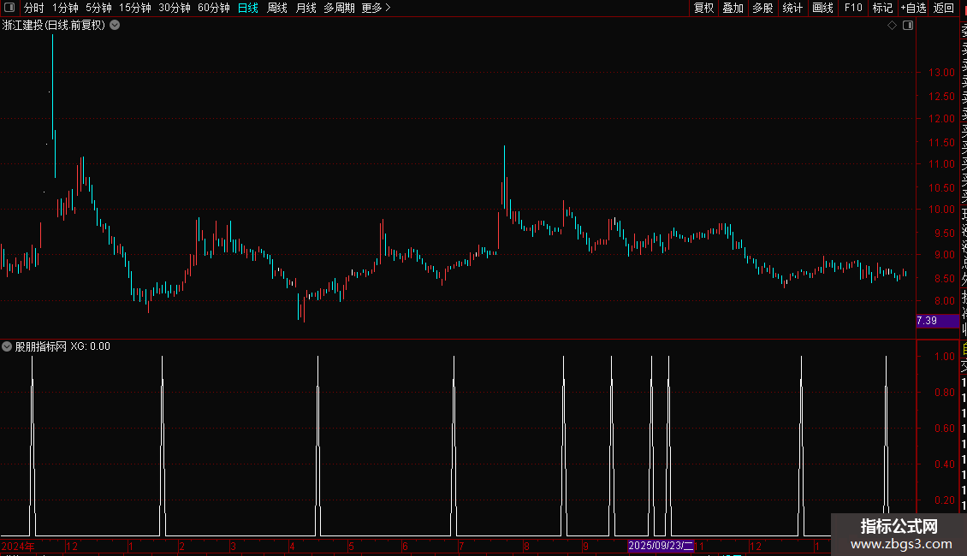Add stock via +自选 button

click(913, 8)
